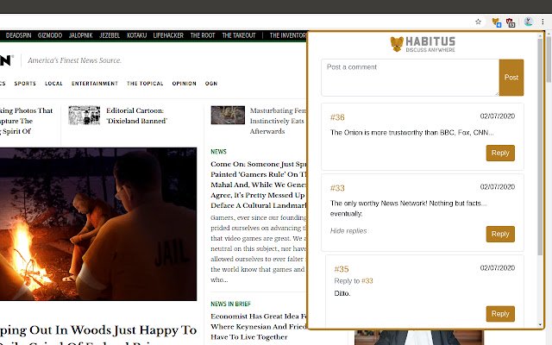Screen dimensions: 552x345
Task: Click the #35 comment number
Action: tap(342, 269)
